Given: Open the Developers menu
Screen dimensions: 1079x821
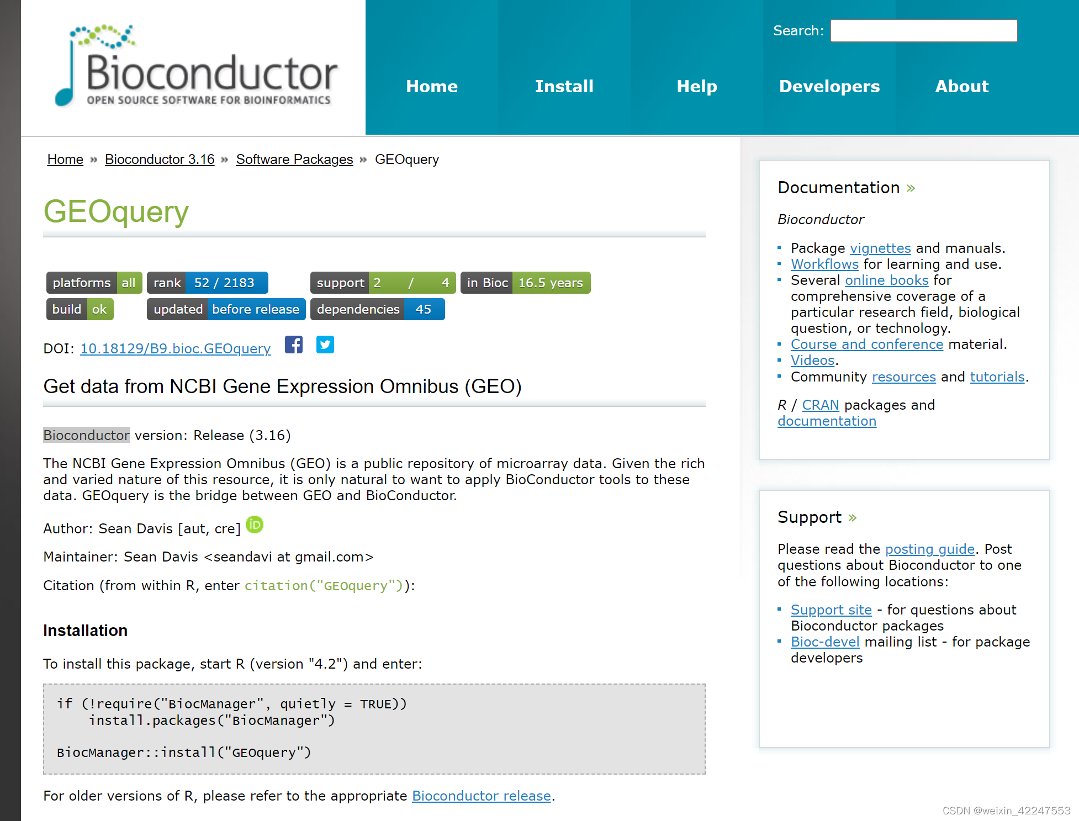Looking at the screenshot, I should 829,86.
